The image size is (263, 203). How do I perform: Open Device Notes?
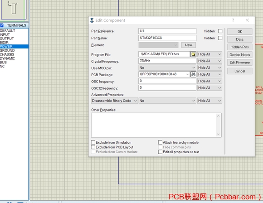pyautogui.click(x=240, y=55)
